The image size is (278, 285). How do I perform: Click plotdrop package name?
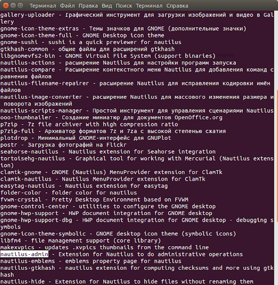(14, 138)
